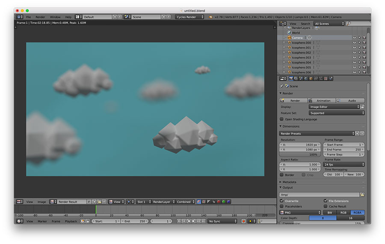The height and width of the screenshot is (244, 385).
Task: Add new screen layout with plus icon
Action: [115, 17]
